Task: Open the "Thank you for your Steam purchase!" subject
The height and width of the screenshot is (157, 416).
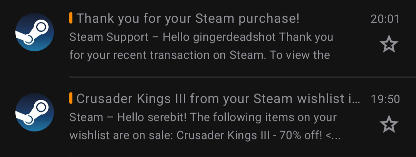Action: click(x=188, y=18)
